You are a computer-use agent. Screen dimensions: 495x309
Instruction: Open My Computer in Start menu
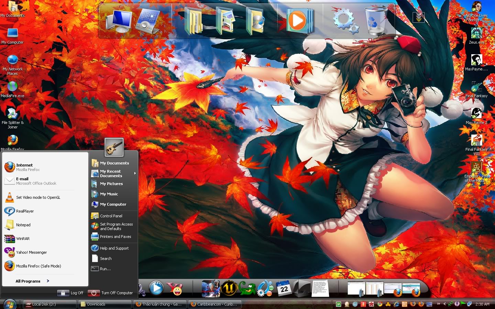point(114,204)
